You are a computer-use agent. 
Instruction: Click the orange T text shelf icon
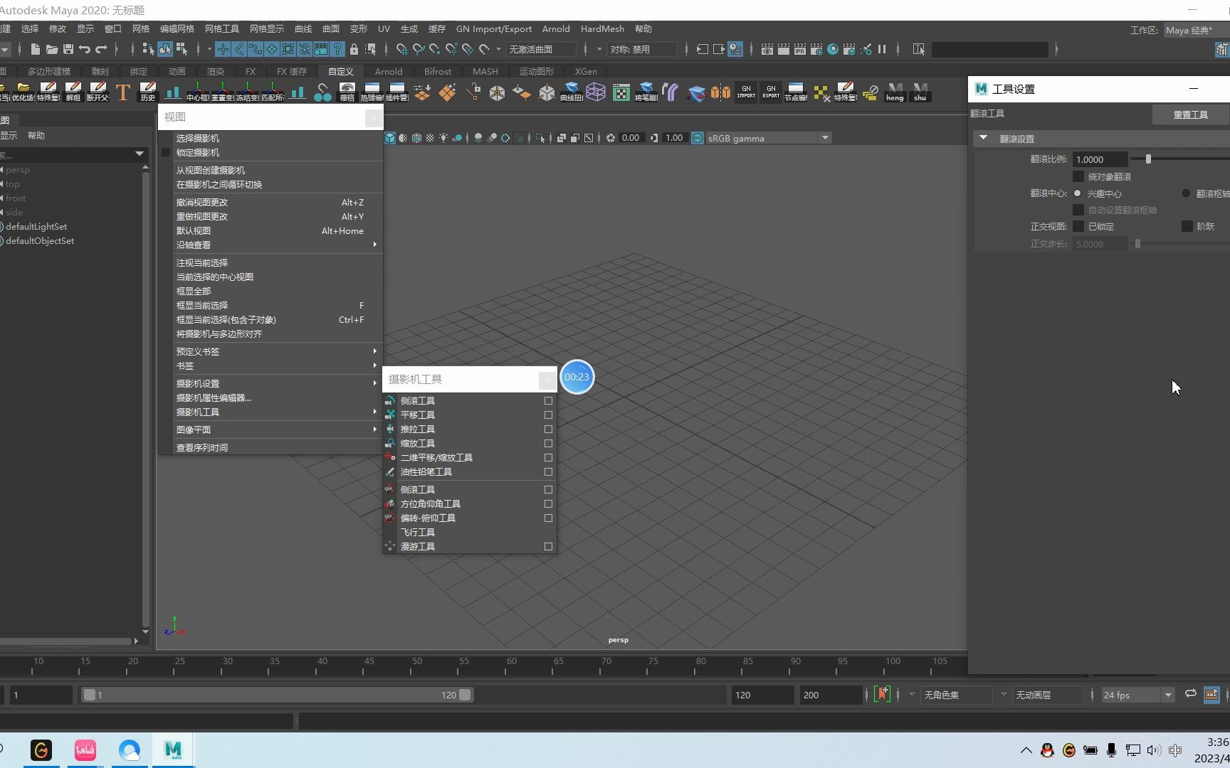tap(122, 92)
